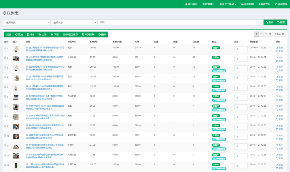
Task: Click the 取消关联 unlink button
Action: (x=88, y=34)
